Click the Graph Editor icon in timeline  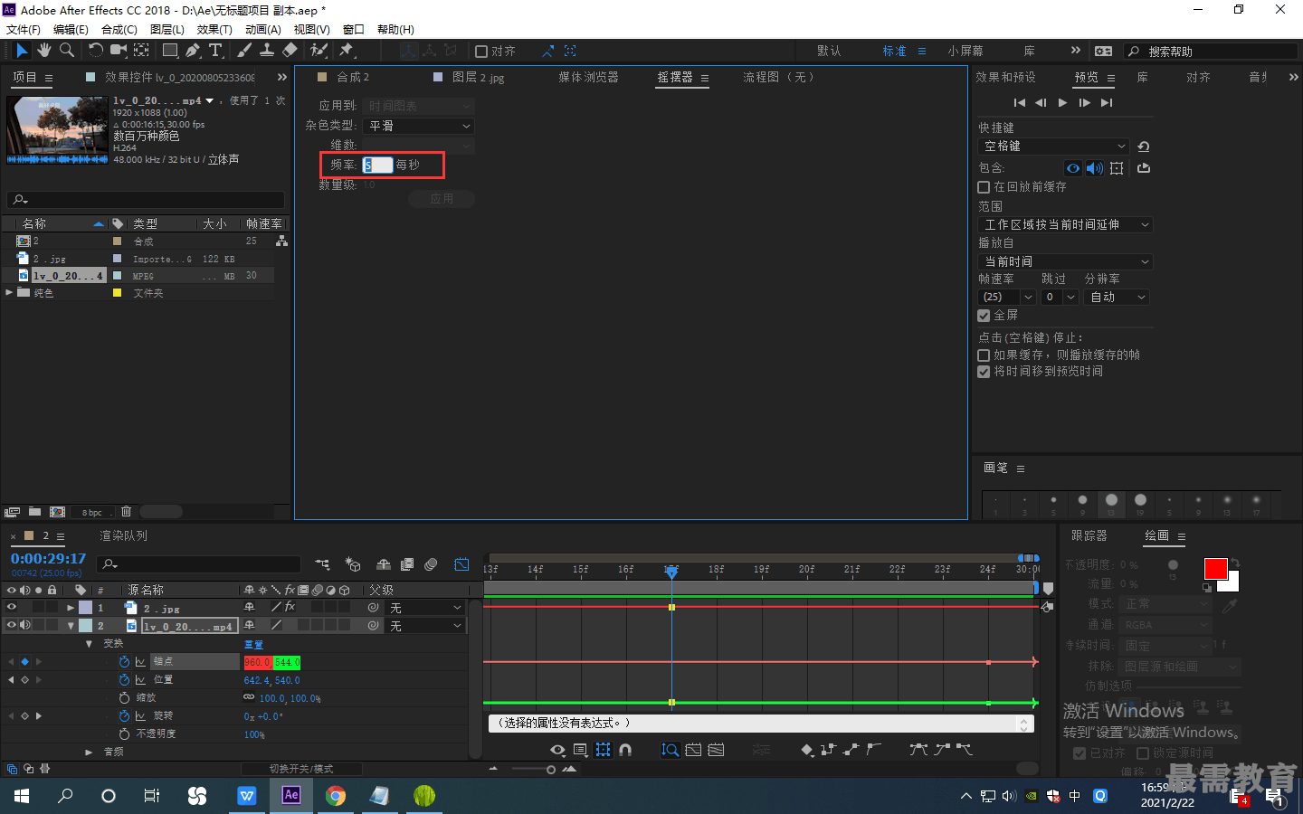[461, 564]
